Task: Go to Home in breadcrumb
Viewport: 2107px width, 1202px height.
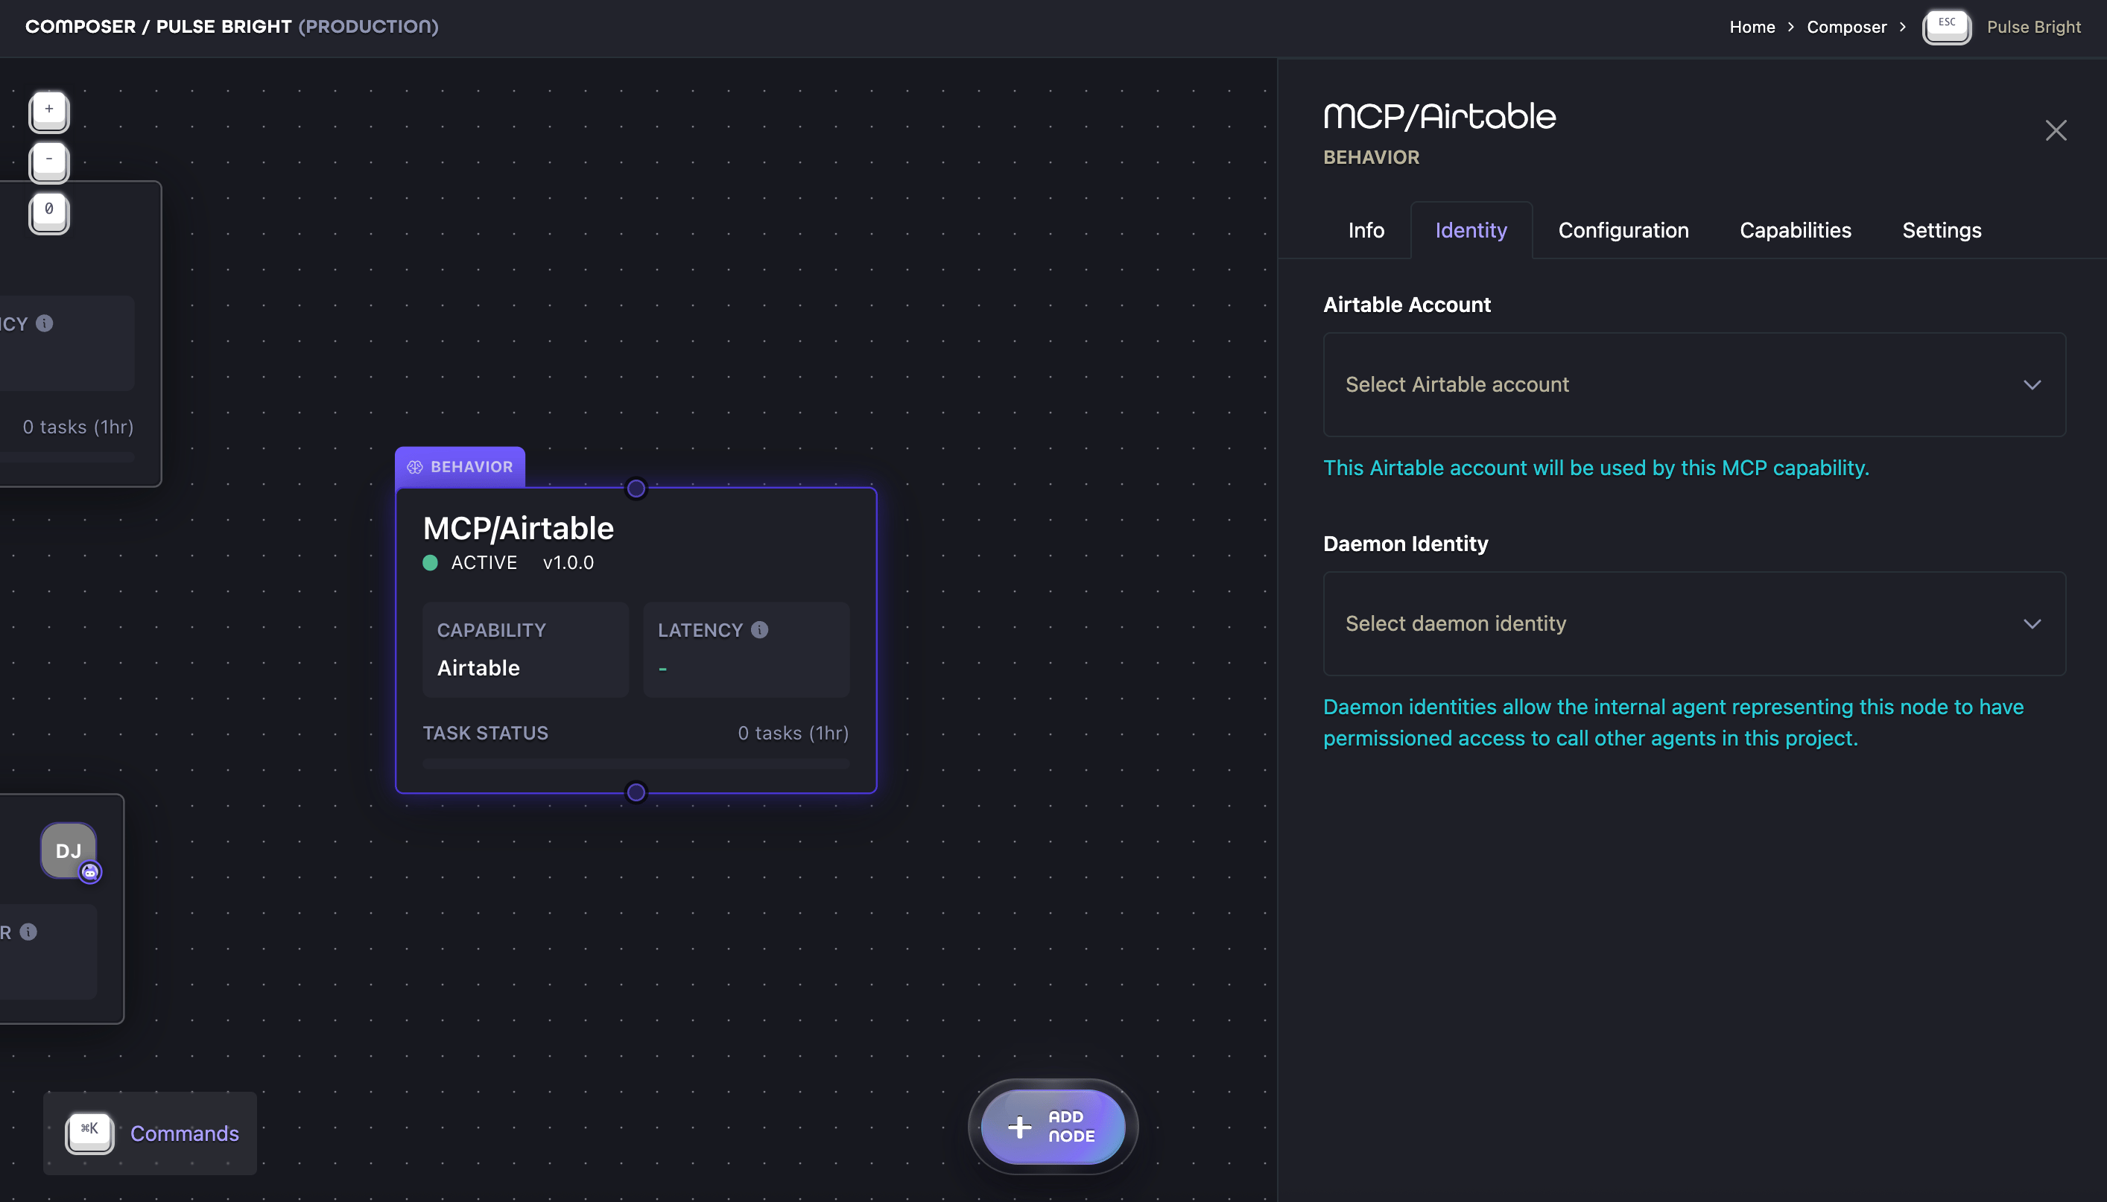Action: pyautogui.click(x=1752, y=26)
